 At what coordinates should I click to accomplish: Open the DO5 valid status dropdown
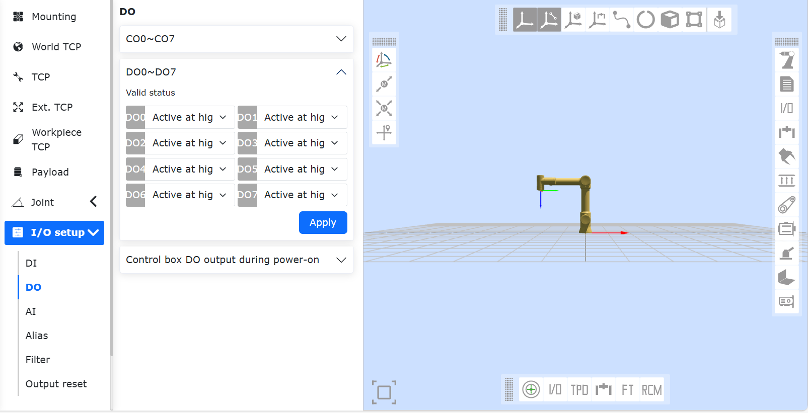coord(302,169)
